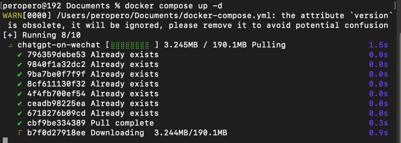Image resolution: width=401 pixels, height=143 pixels.
Task: Click the checkmark beside 4f4fb700ef54
Action: (x=20, y=94)
